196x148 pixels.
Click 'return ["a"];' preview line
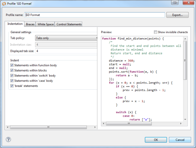click(140, 120)
